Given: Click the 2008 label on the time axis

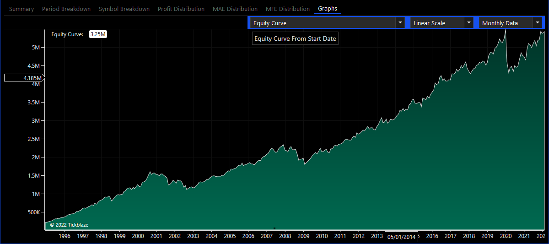Looking at the screenshot, I should (x=285, y=236).
